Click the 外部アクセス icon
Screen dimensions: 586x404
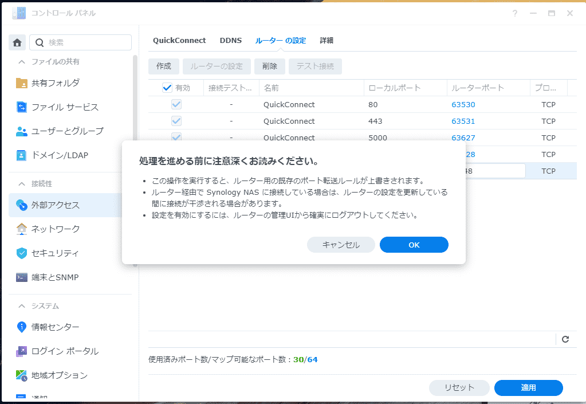tap(22, 205)
